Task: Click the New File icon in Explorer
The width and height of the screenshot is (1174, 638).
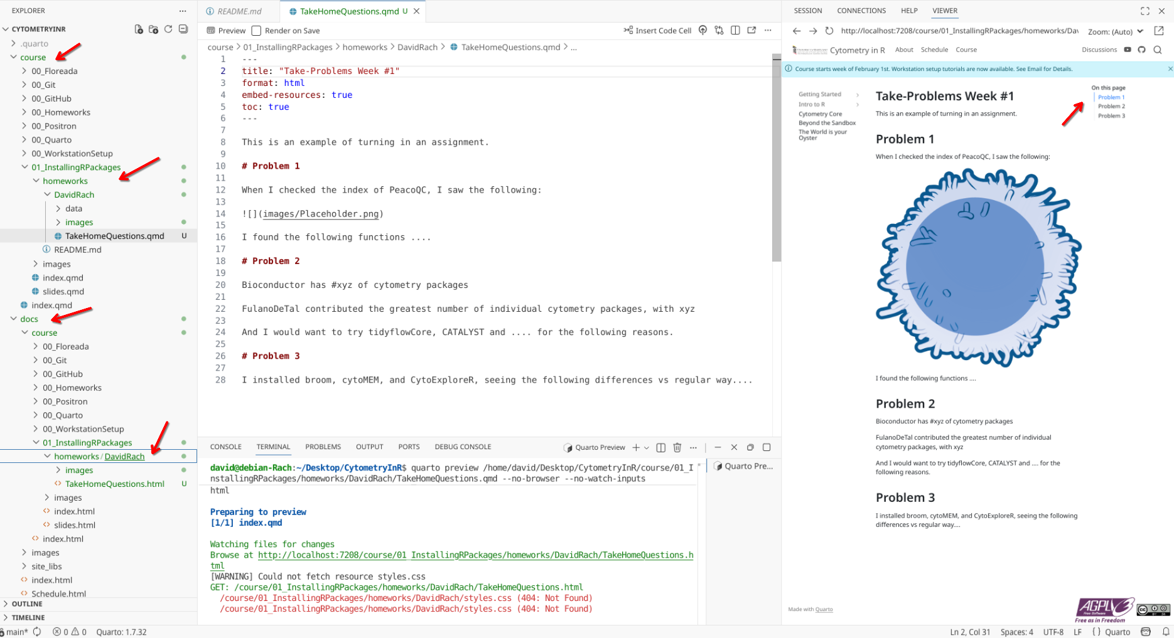Action: (139, 29)
